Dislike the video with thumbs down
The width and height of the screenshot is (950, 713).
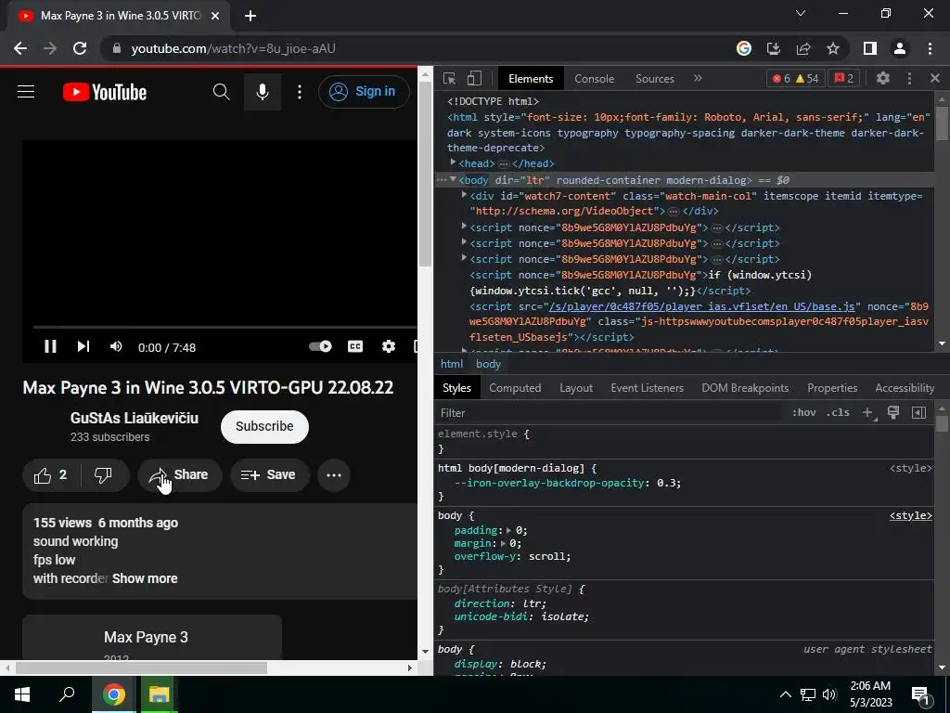click(x=104, y=475)
